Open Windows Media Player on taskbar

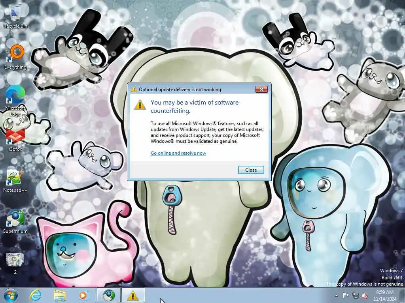coord(83,295)
